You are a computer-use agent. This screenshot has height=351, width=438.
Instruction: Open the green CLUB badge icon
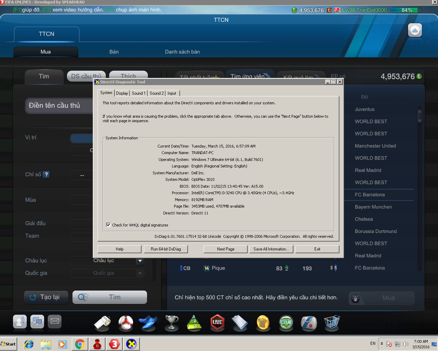(x=286, y=323)
